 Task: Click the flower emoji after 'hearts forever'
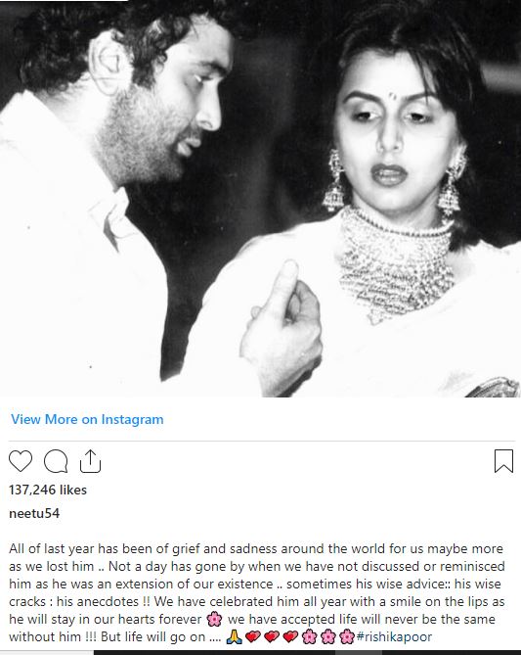214,619
